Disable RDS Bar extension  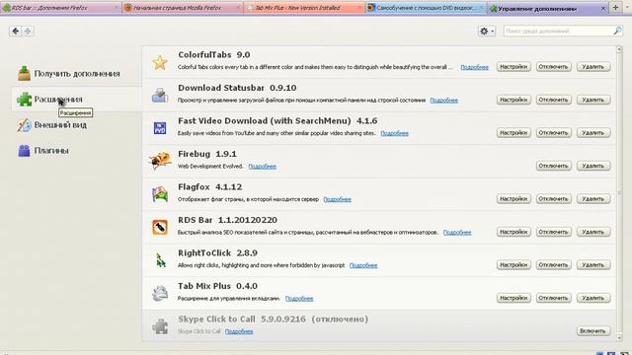pos(553,232)
